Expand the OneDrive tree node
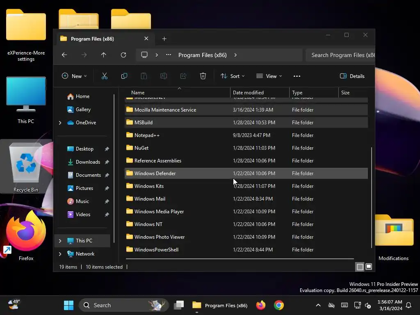420x315 pixels. [60, 123]
